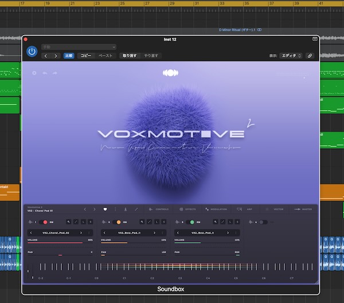Click layer 1 randomize arrows icon

76,222
